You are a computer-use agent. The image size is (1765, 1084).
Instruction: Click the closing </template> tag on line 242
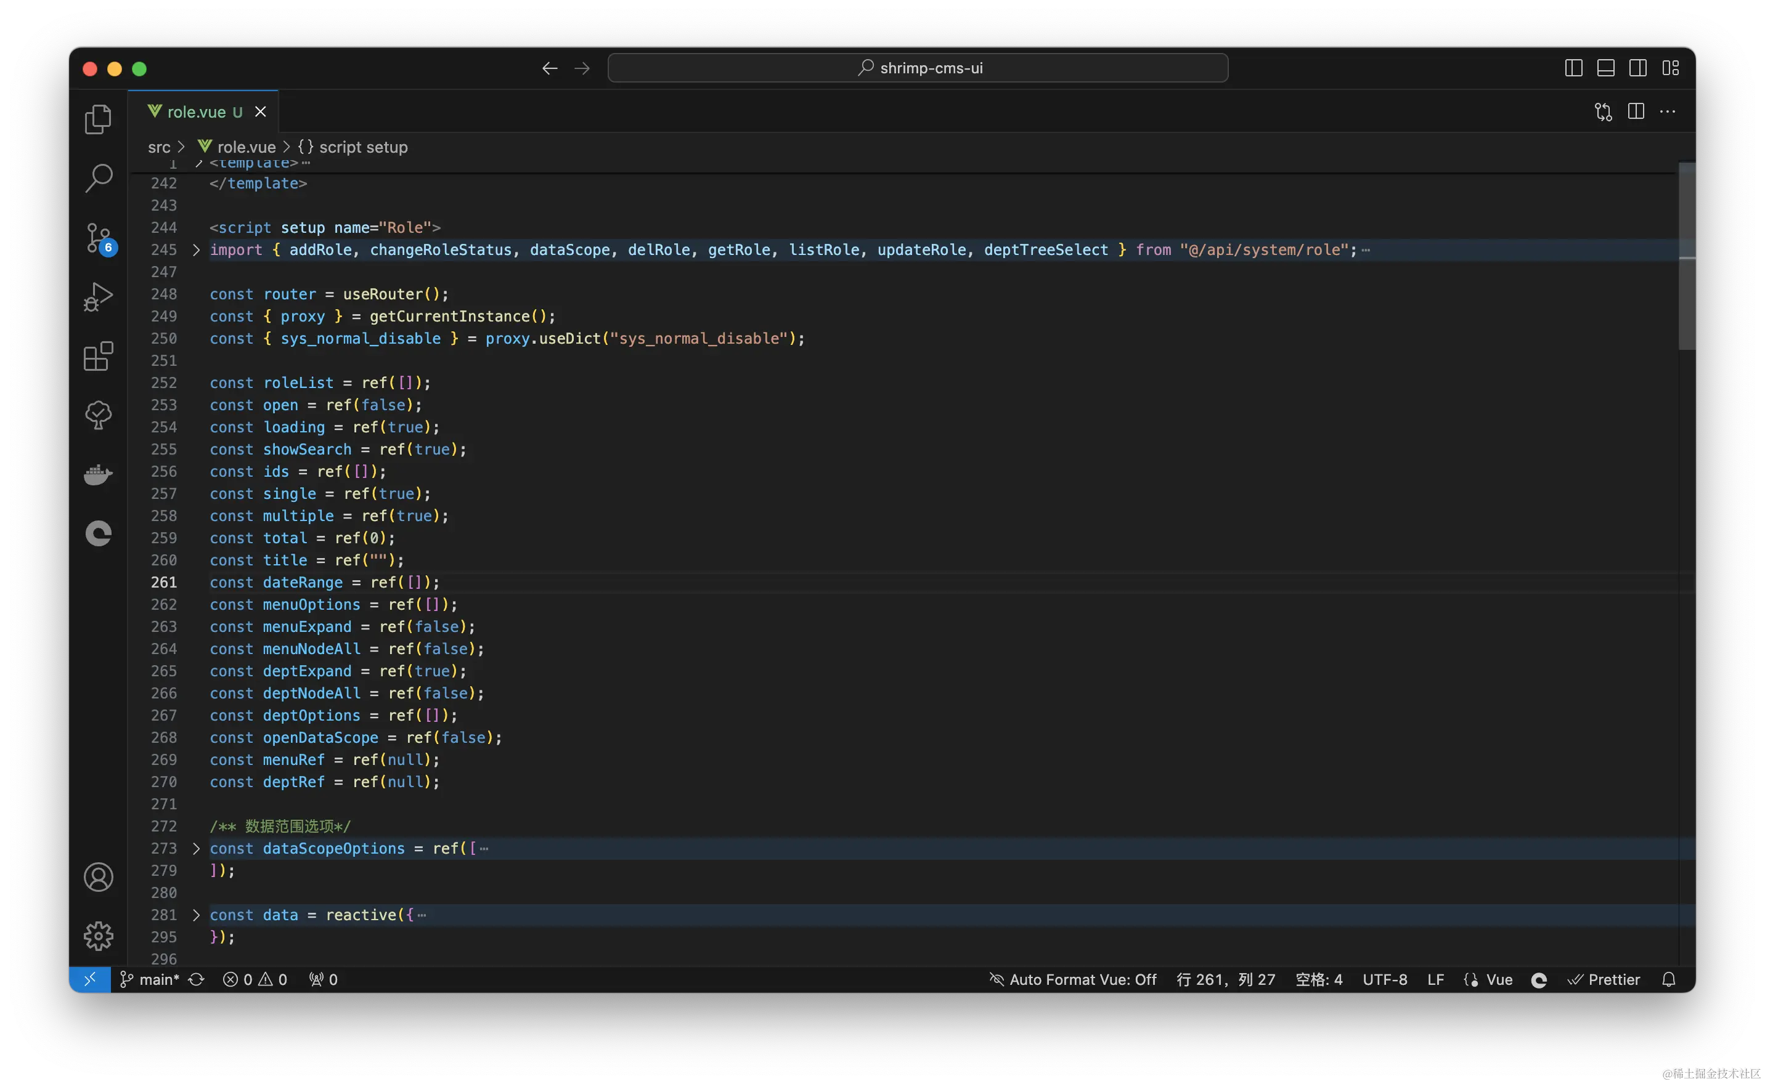tap(258, 184)
